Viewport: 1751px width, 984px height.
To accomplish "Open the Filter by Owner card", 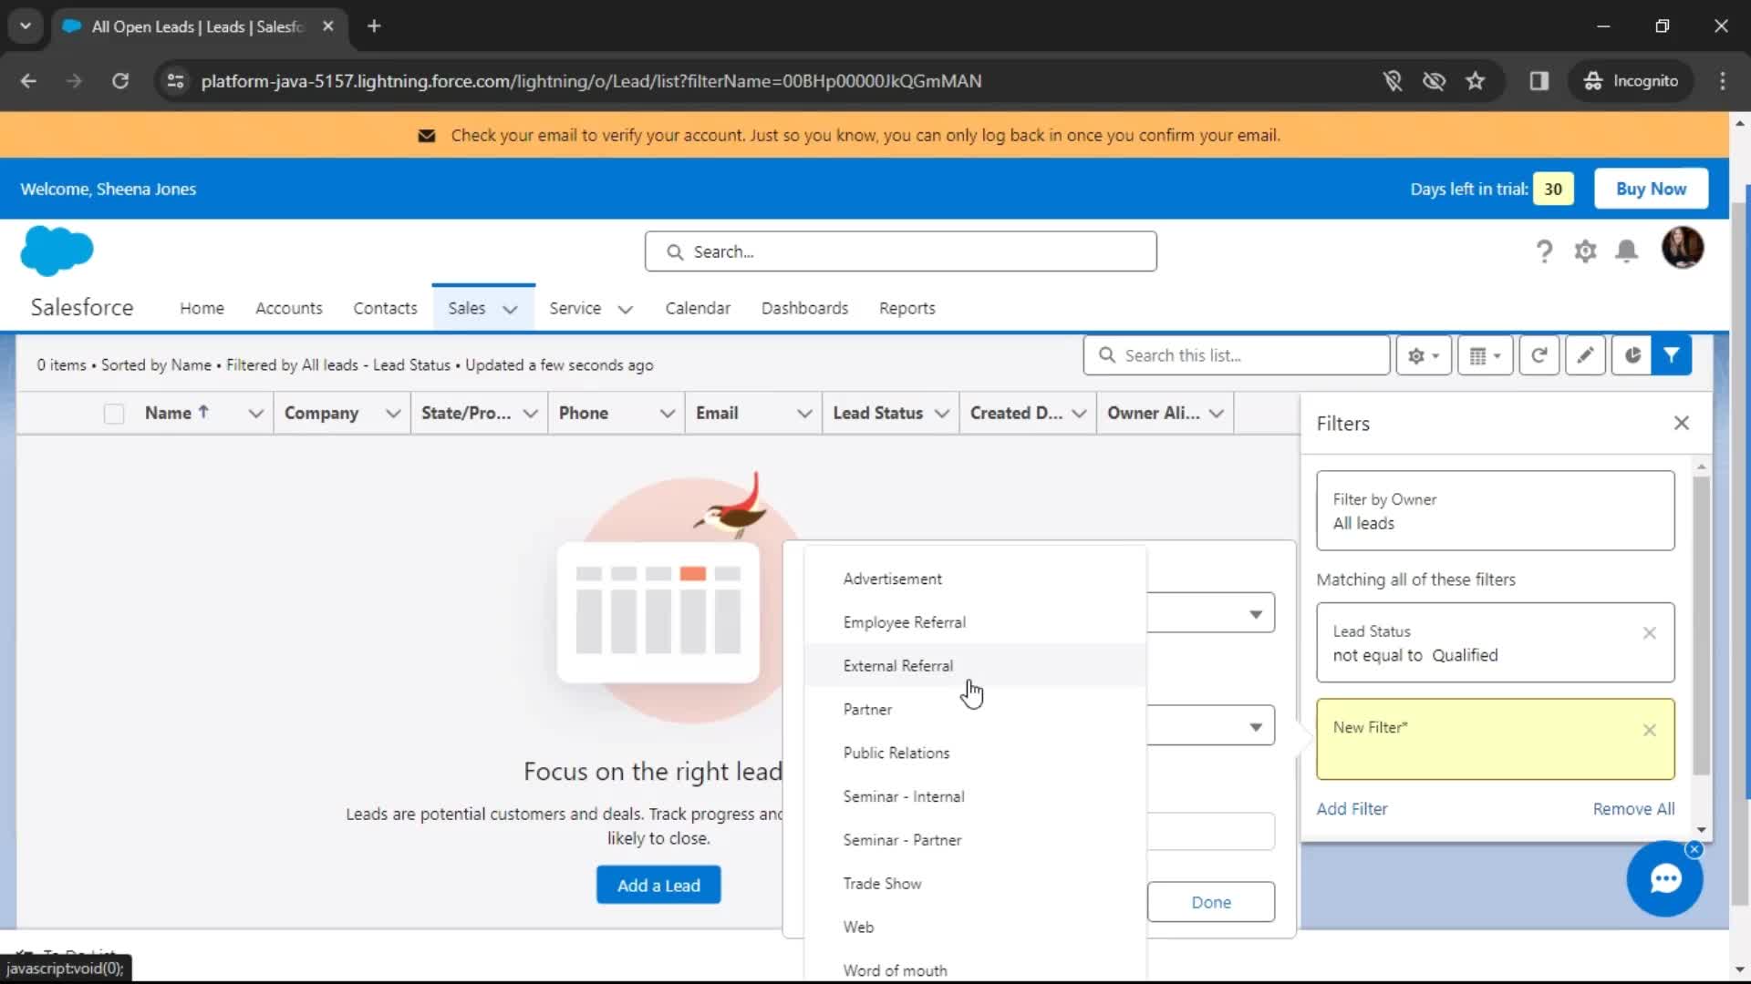I will [x=1496, y=510].
